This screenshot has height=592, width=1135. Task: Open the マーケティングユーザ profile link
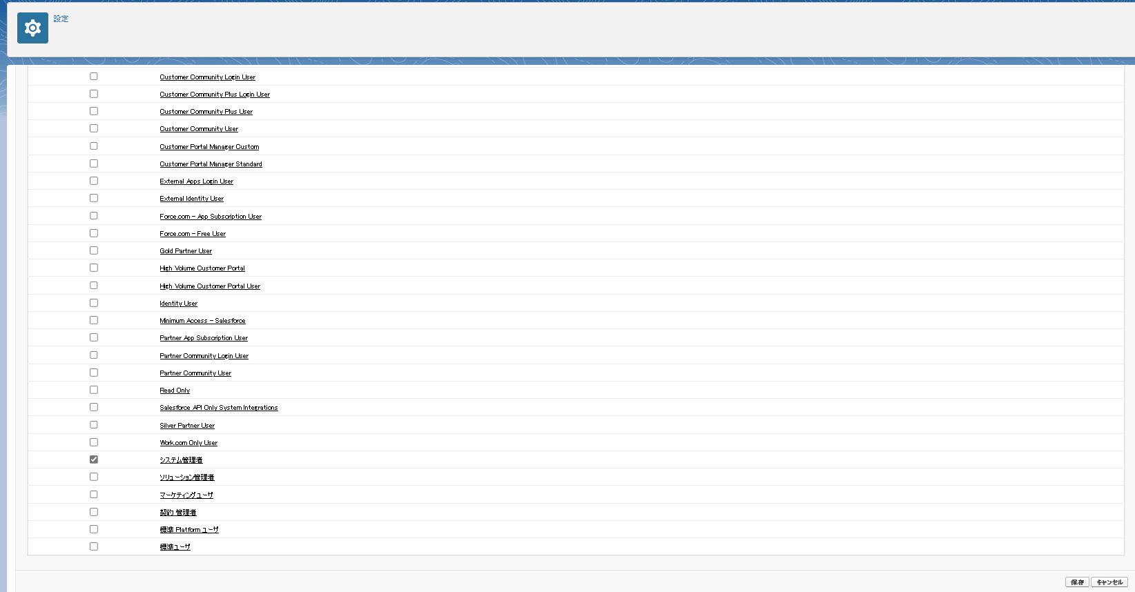186,495
